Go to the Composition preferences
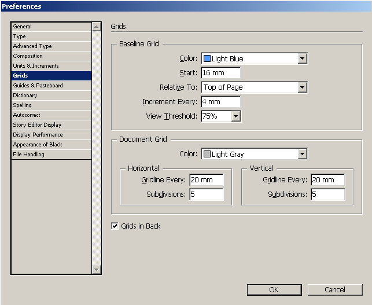 click(x=51, y=56)
